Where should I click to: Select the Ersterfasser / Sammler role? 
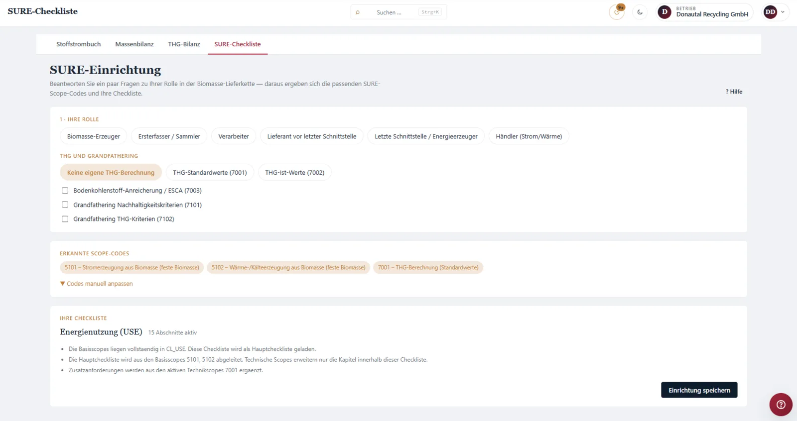pos(169,136)
